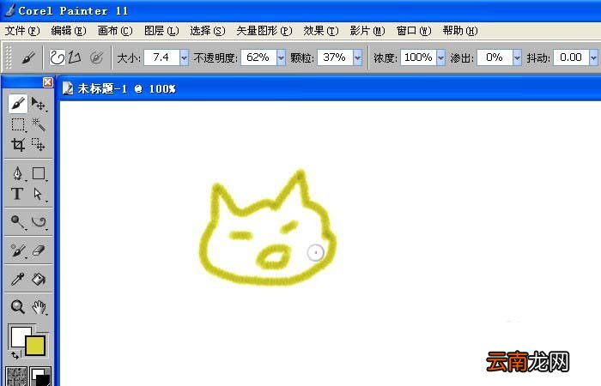Click the Corel Painter 11 title text

pyautogui.click(x=73, y=11)
